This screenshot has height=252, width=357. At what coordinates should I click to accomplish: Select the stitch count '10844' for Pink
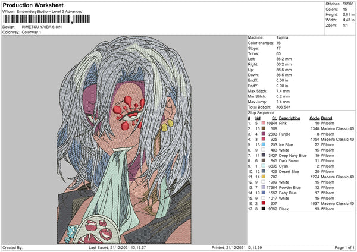coord(272,123)
